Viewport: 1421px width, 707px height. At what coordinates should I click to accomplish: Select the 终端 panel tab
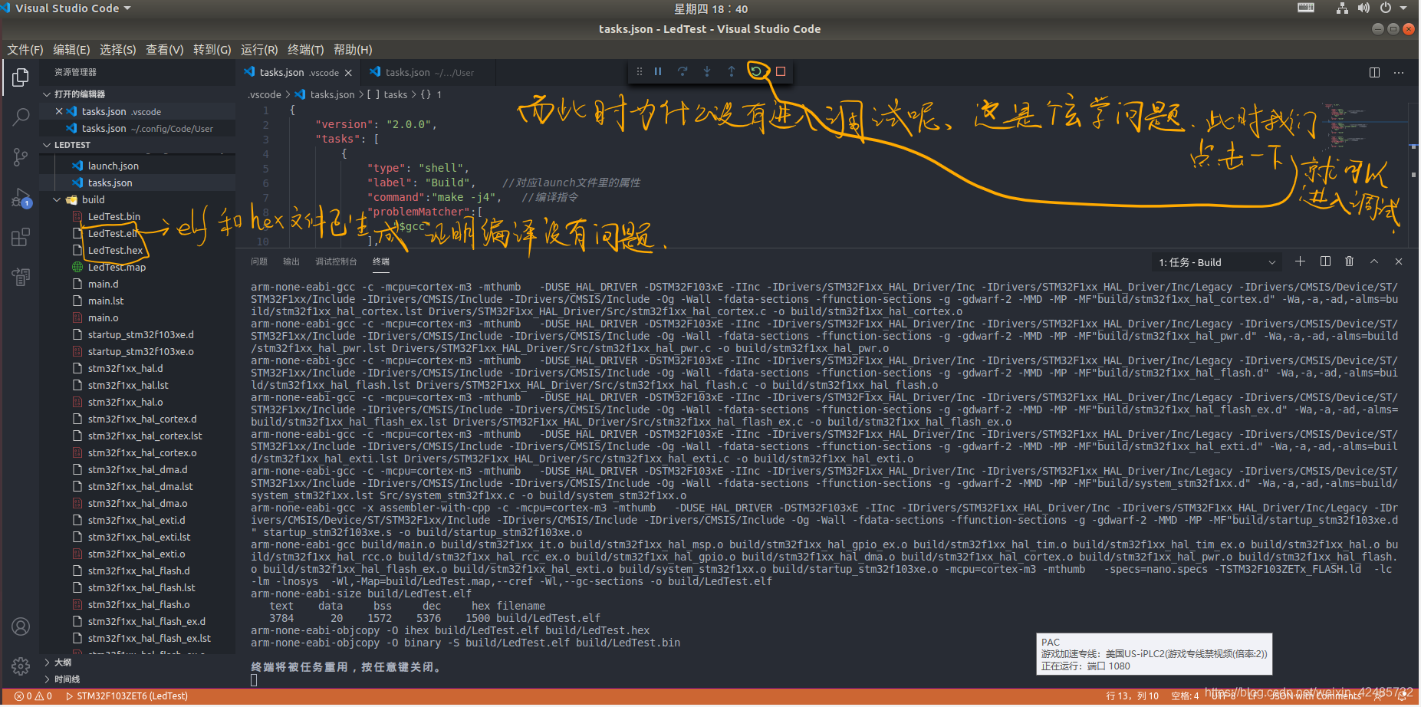(x=381, y=261)
